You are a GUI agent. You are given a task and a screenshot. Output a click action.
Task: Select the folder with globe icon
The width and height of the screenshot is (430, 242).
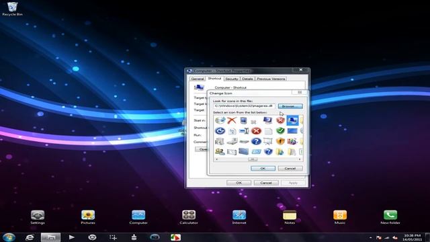pos(280,151)
